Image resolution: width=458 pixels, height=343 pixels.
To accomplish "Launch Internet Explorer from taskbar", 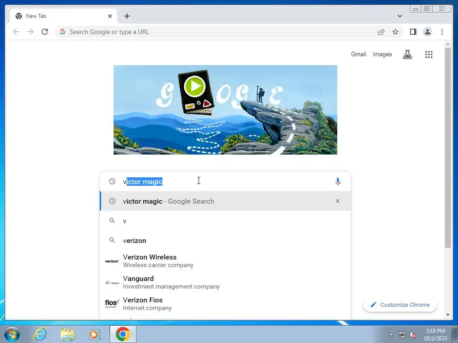I will pos(40,334).
